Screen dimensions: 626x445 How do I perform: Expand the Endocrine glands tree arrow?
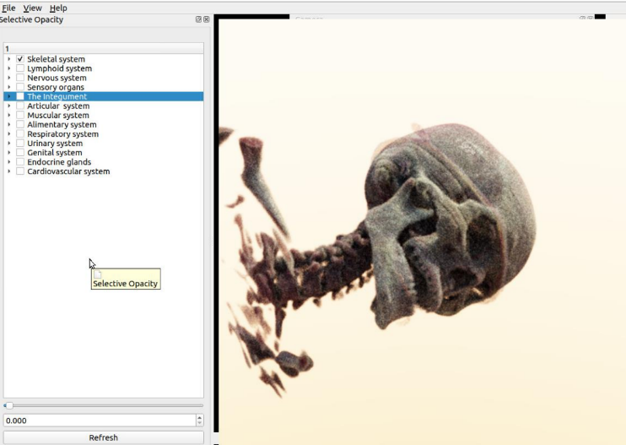click(x=9, y=162)
